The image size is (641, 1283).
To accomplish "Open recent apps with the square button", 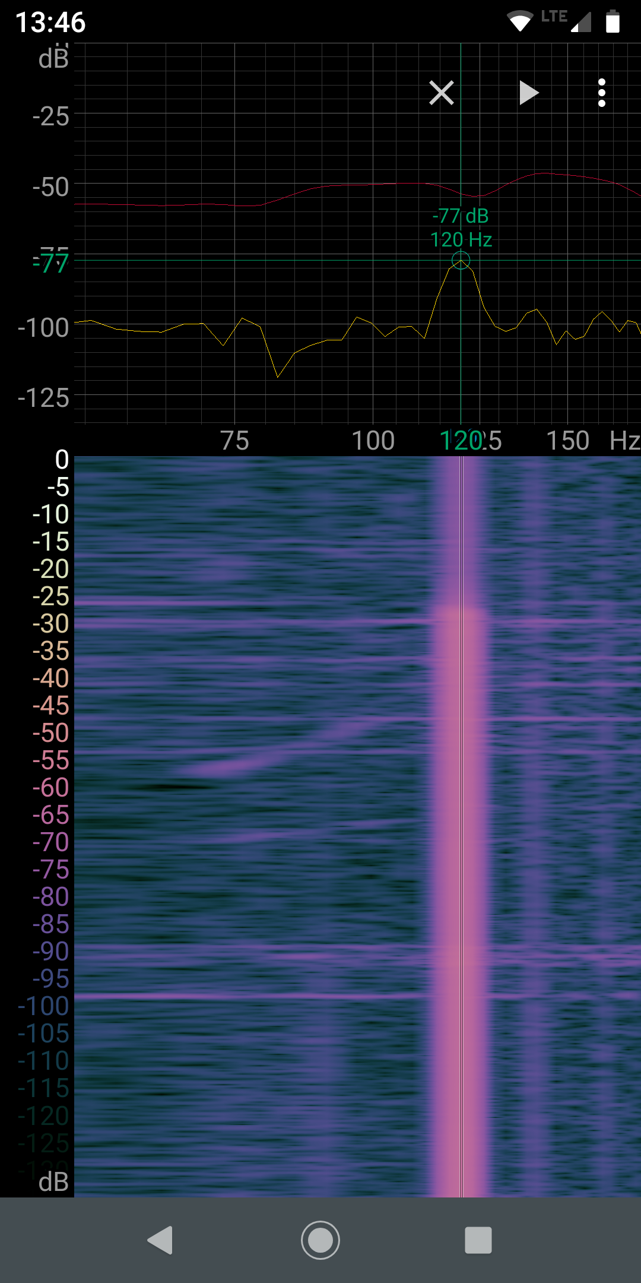I will point(478,1240).
